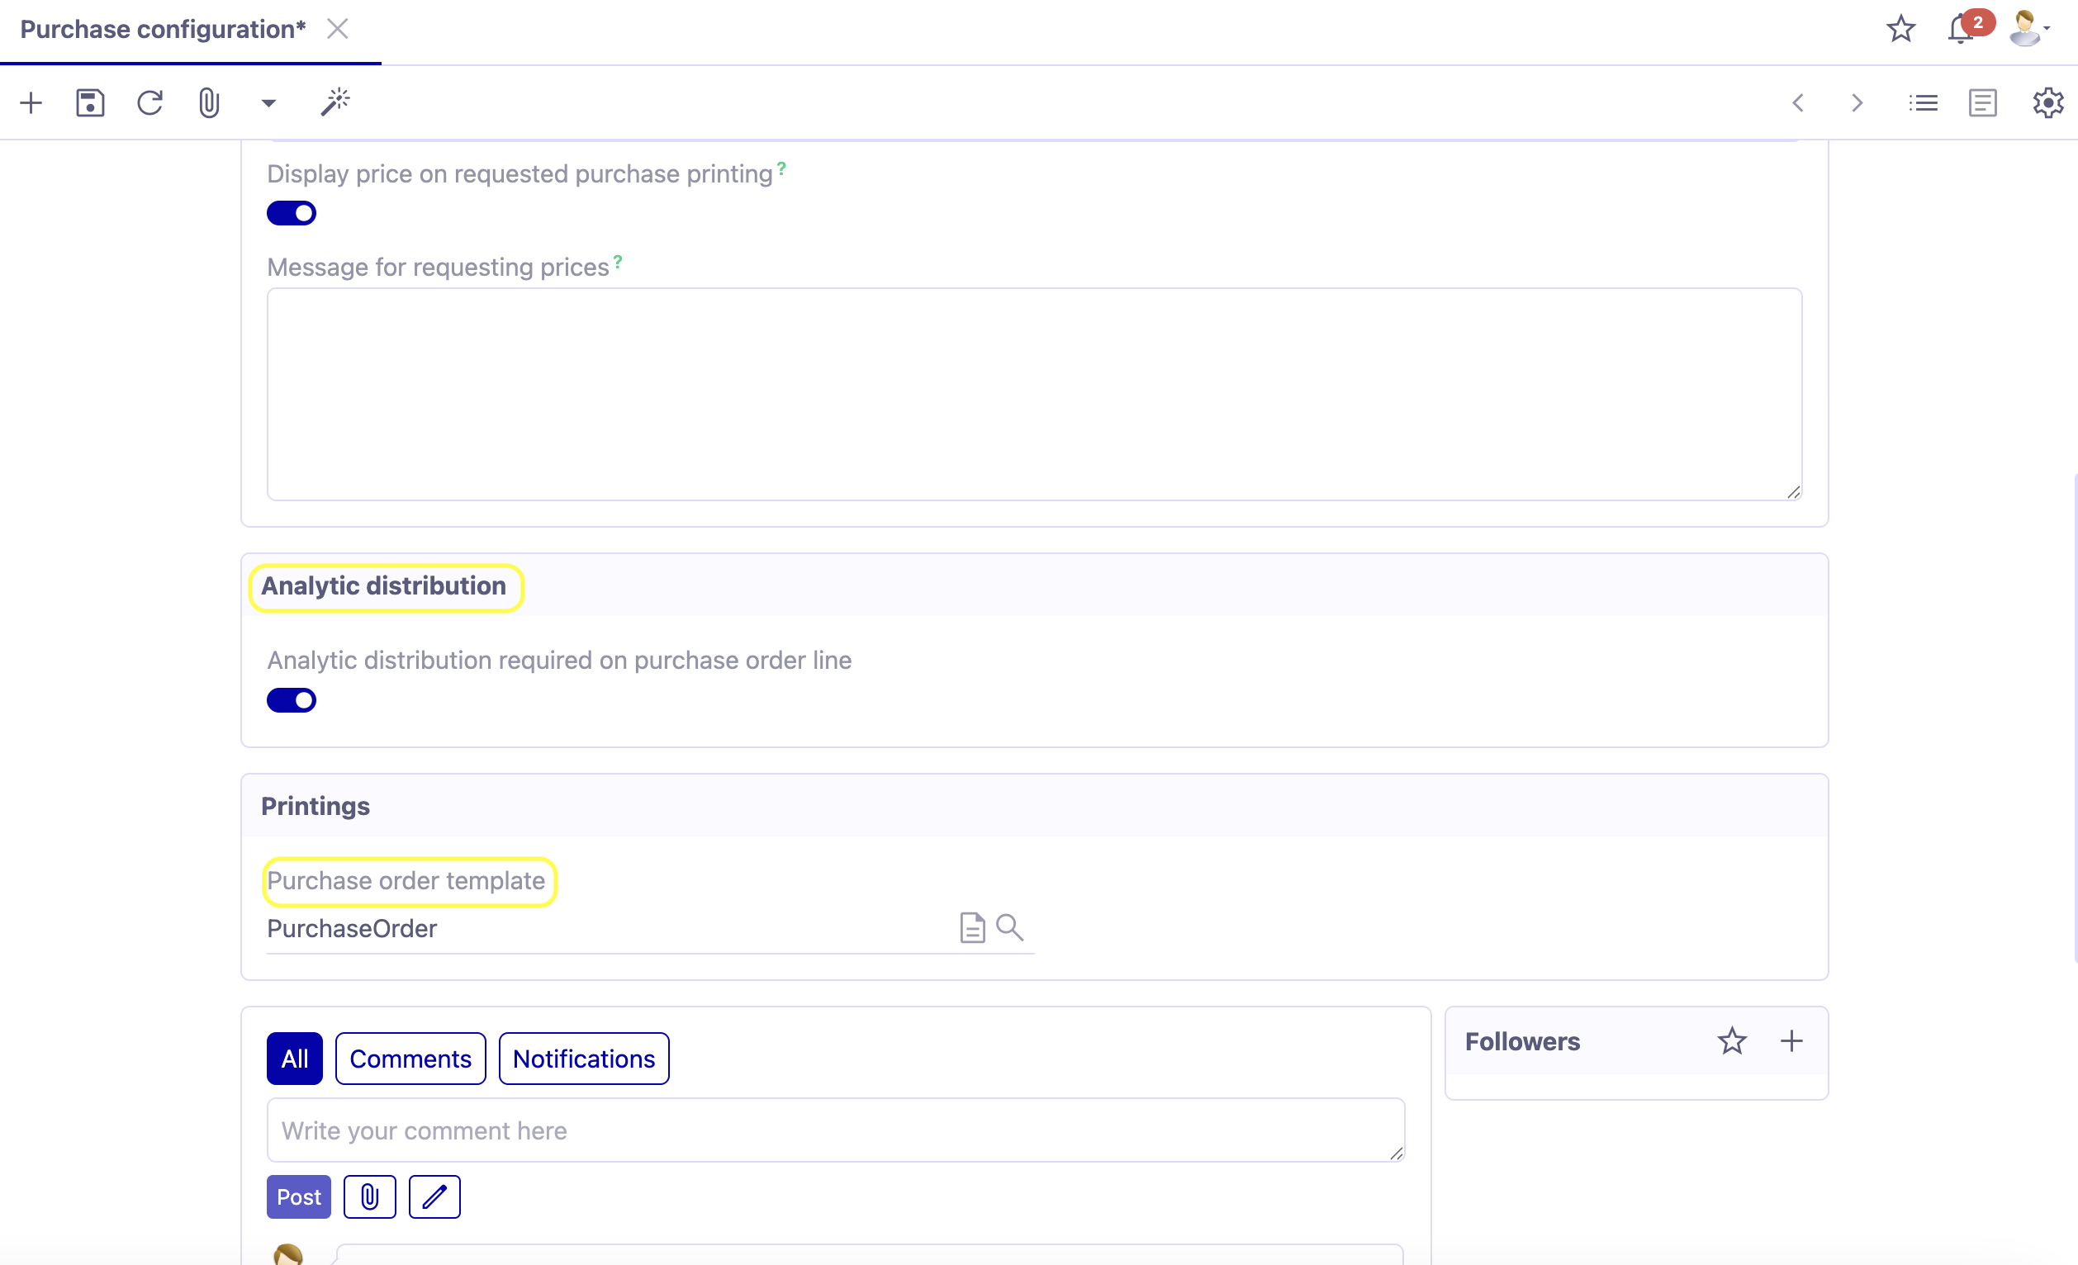Viewport: 2078px width, 1265px height.
Task: Refresh the form with the reload icon
Action: coord(150,102)
